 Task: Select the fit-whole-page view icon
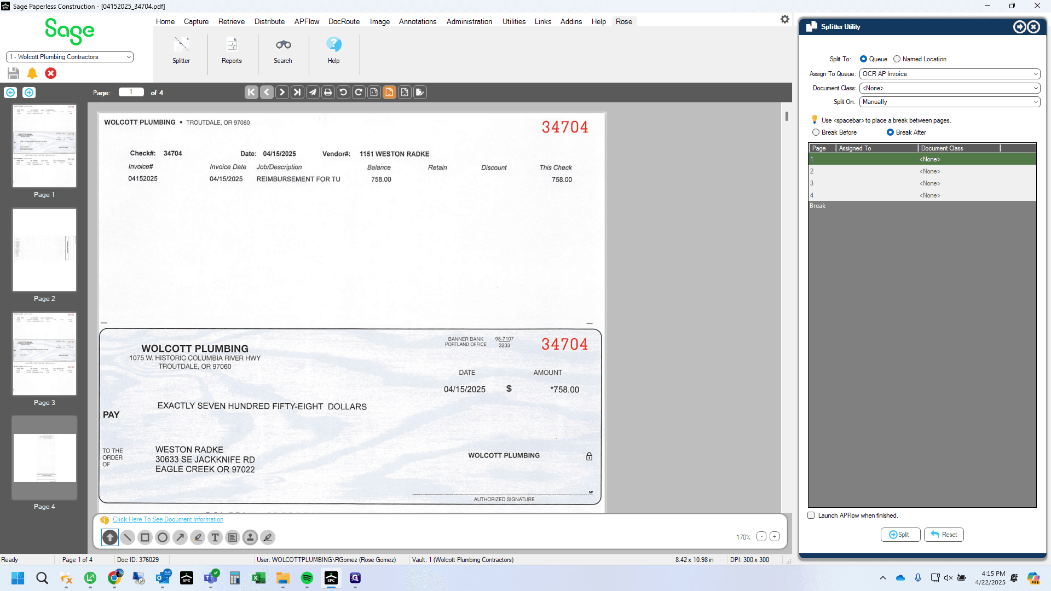pos(405,92)
